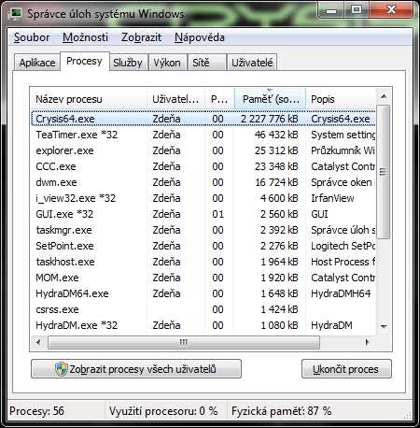The width and height of the screenshot is (420, 428).
Task: Select the taskmgr.exe process
Action: [203, 230]
